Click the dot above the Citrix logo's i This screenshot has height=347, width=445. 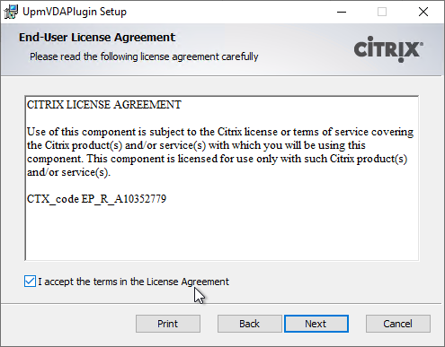[370, 39]
